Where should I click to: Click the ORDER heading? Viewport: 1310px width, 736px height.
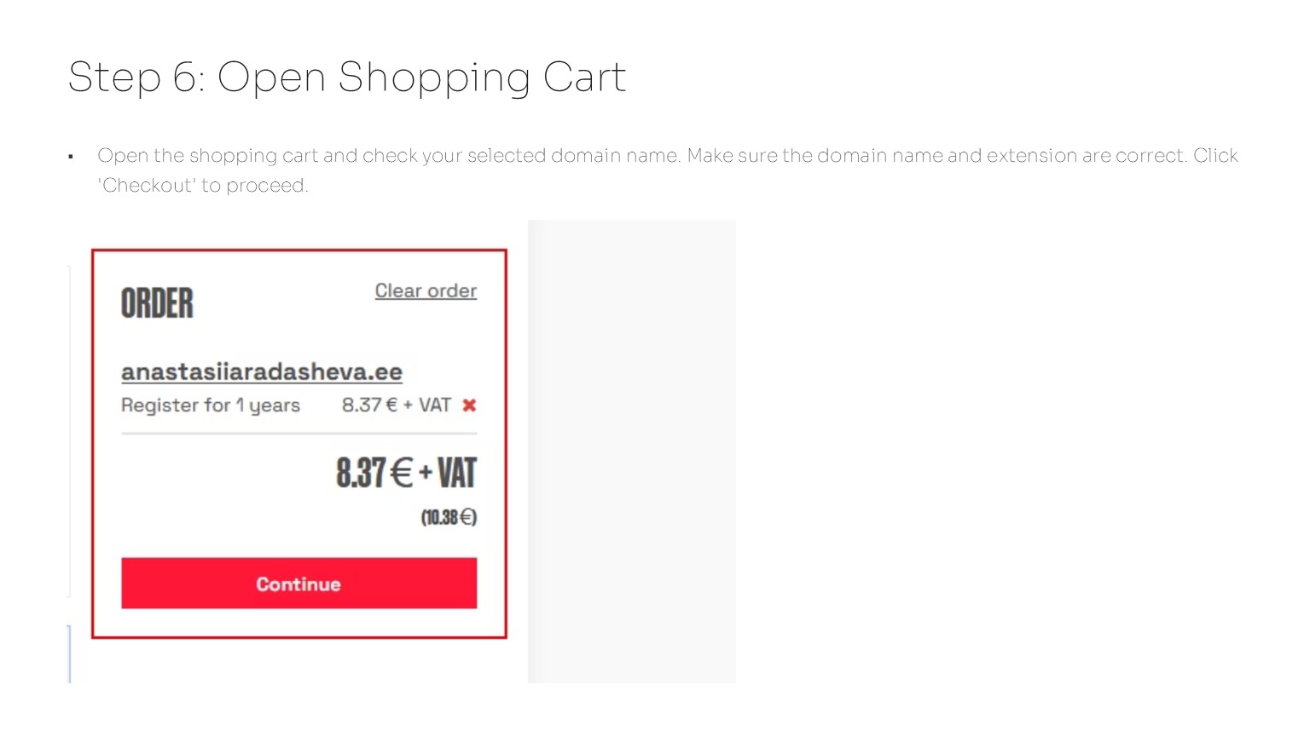pos(157,303)
